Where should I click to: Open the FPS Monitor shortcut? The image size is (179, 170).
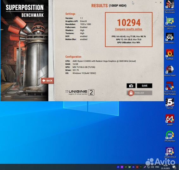click(170, 136)
